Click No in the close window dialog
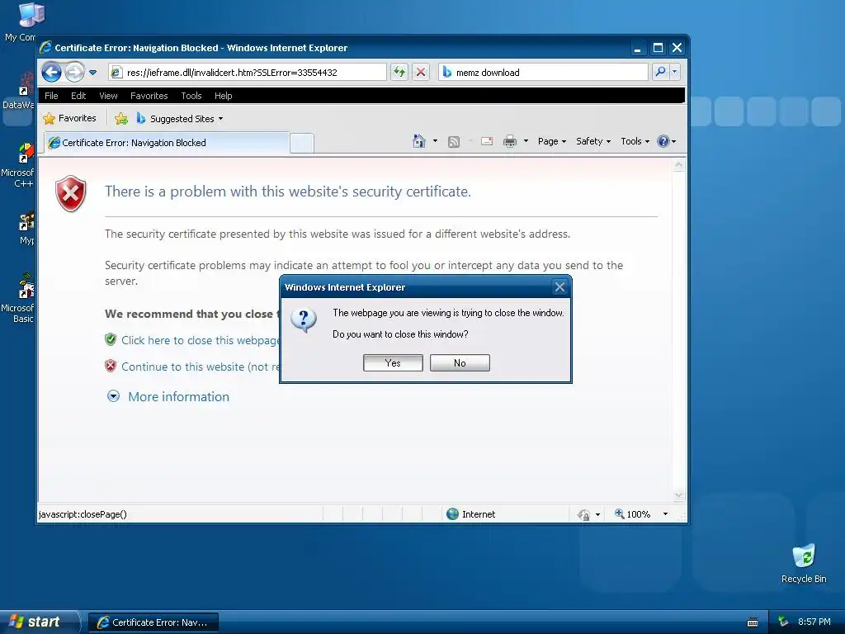The width and height of the screenshot is (845, 634). click(460, 363)
